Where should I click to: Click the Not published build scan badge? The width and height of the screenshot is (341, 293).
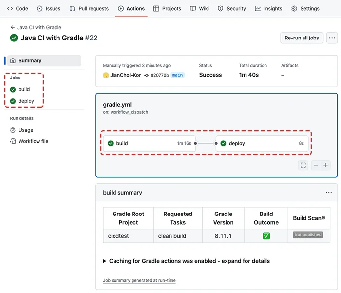tap(308, 235)
